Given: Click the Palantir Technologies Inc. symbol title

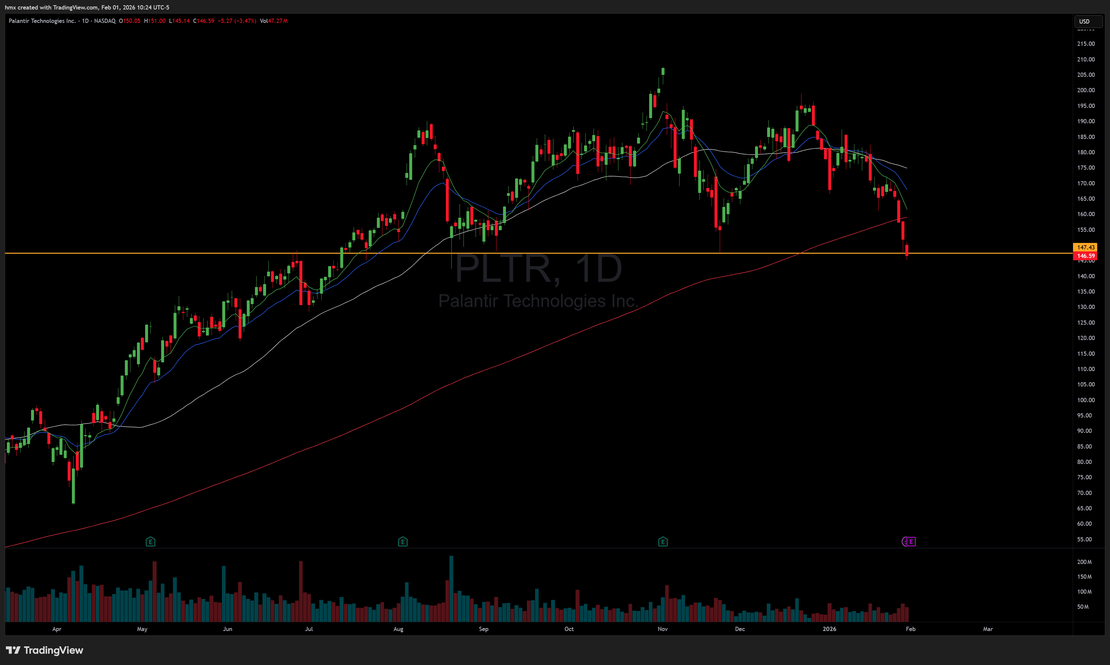Looking at the screenshot, I should (x=42, y=21).
